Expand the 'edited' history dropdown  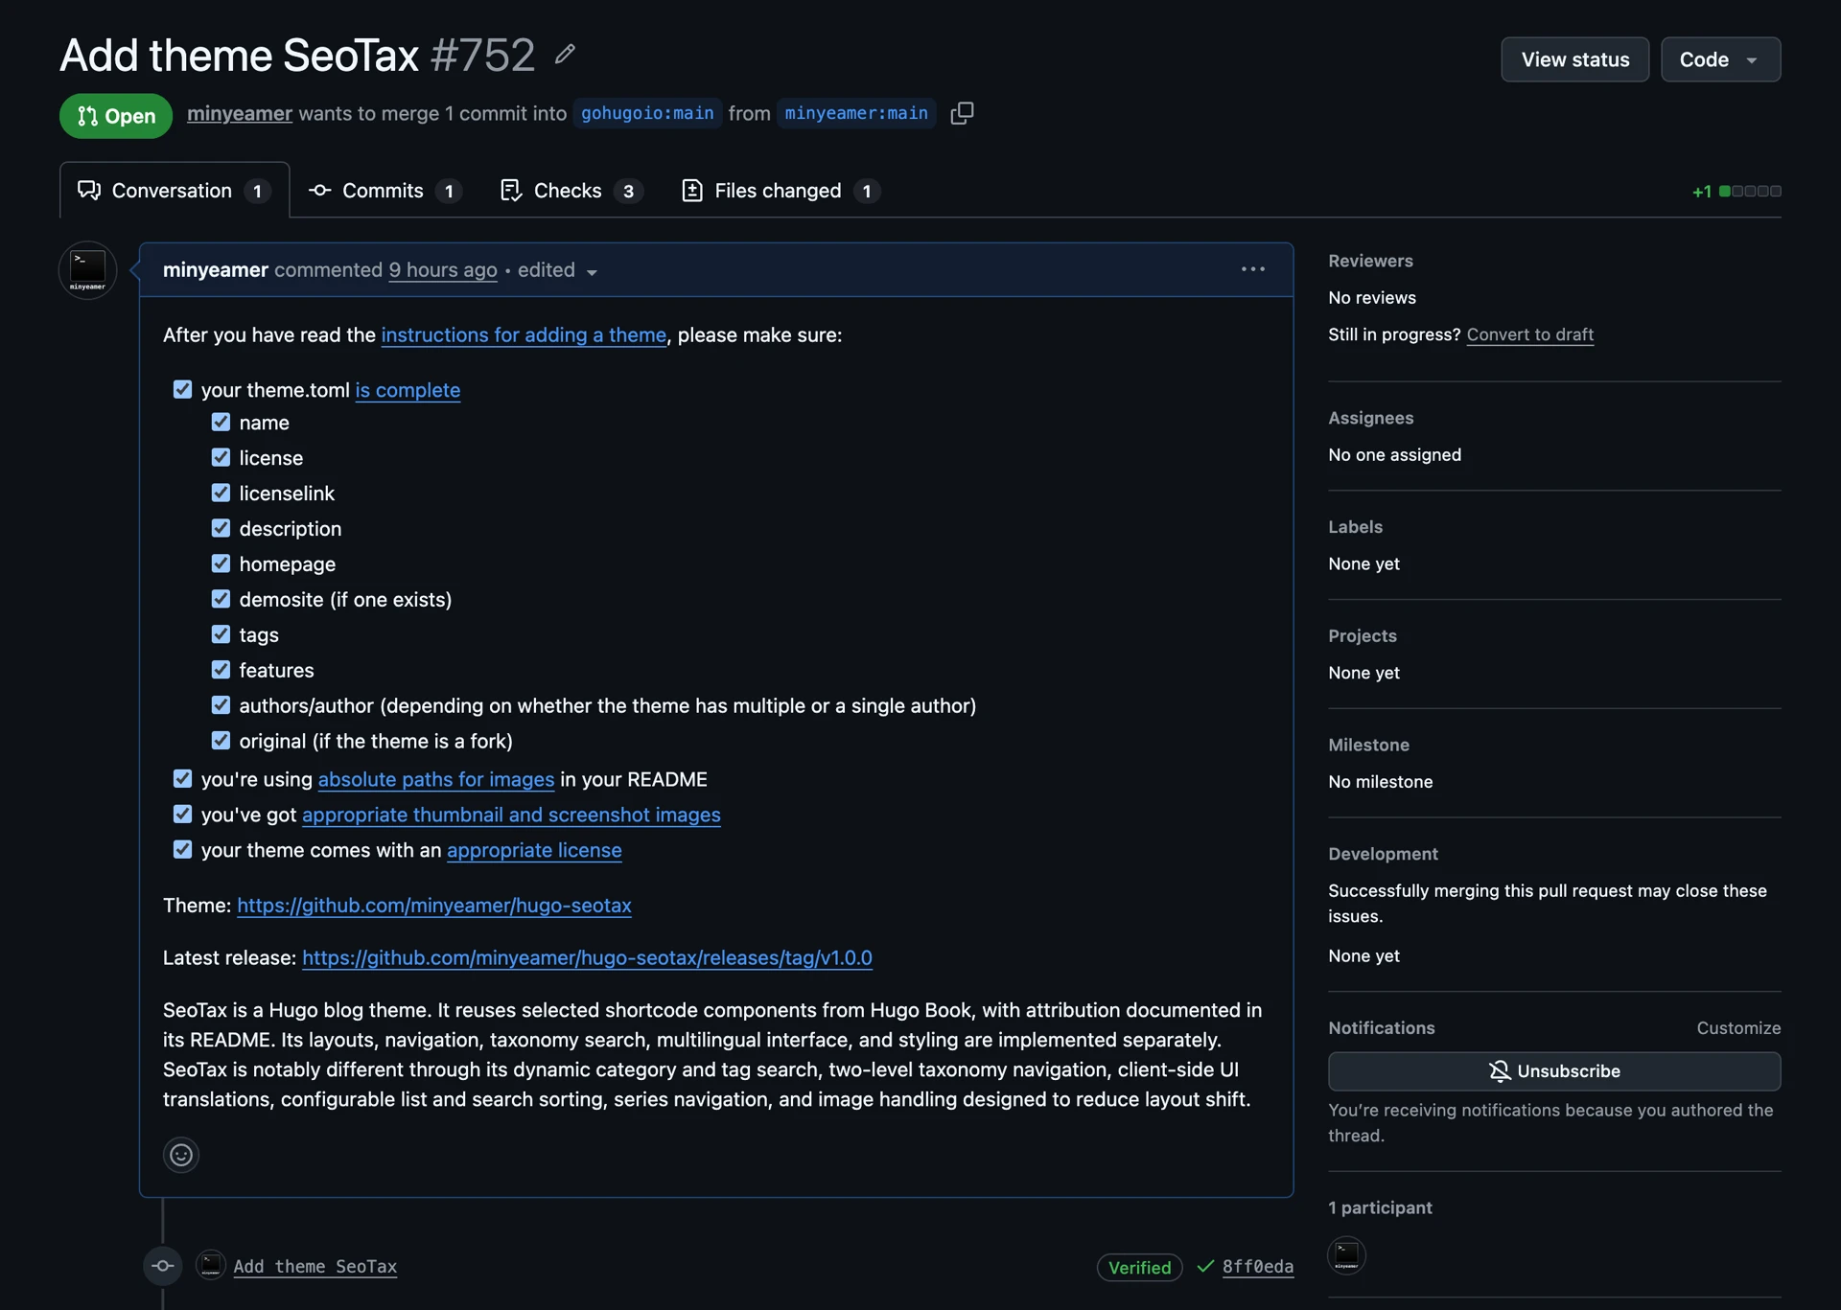(558, 270)
